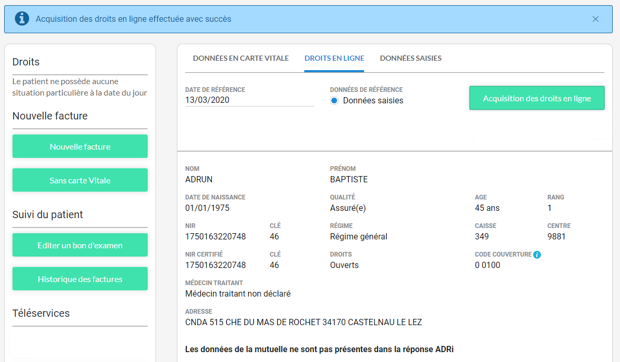Switch to the Données en carte Vitale tab
620x362 pixels.
pos(240,58)
